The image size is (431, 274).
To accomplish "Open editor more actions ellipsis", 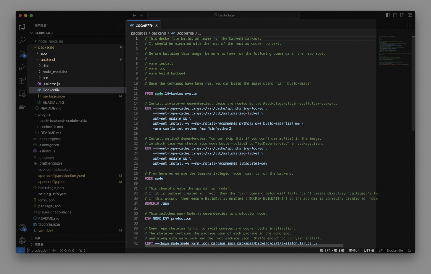I will [x=409, y=25].
